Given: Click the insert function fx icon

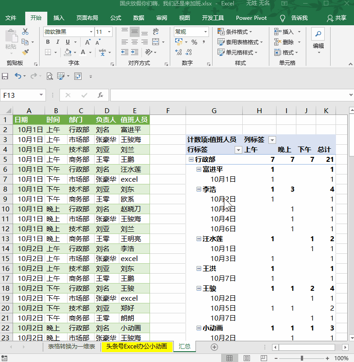Looking at the screenshot, I should (x=100, y=95).
